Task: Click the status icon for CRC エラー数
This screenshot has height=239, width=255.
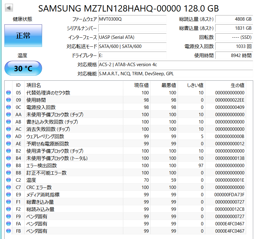Action: 8,187
